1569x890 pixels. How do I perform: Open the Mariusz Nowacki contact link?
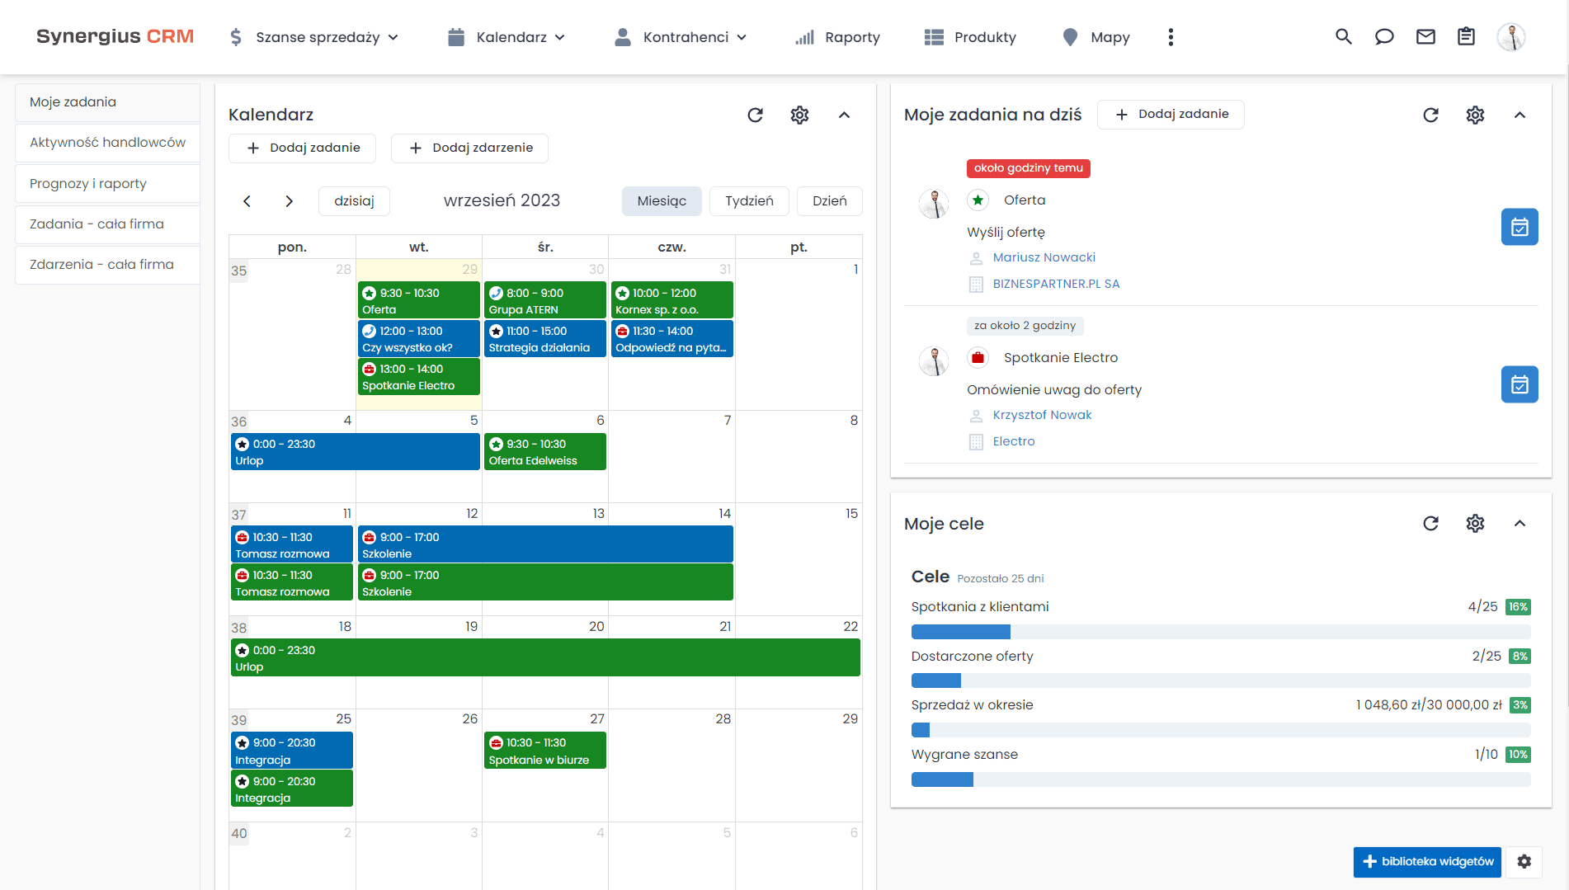pos(1044,257)
